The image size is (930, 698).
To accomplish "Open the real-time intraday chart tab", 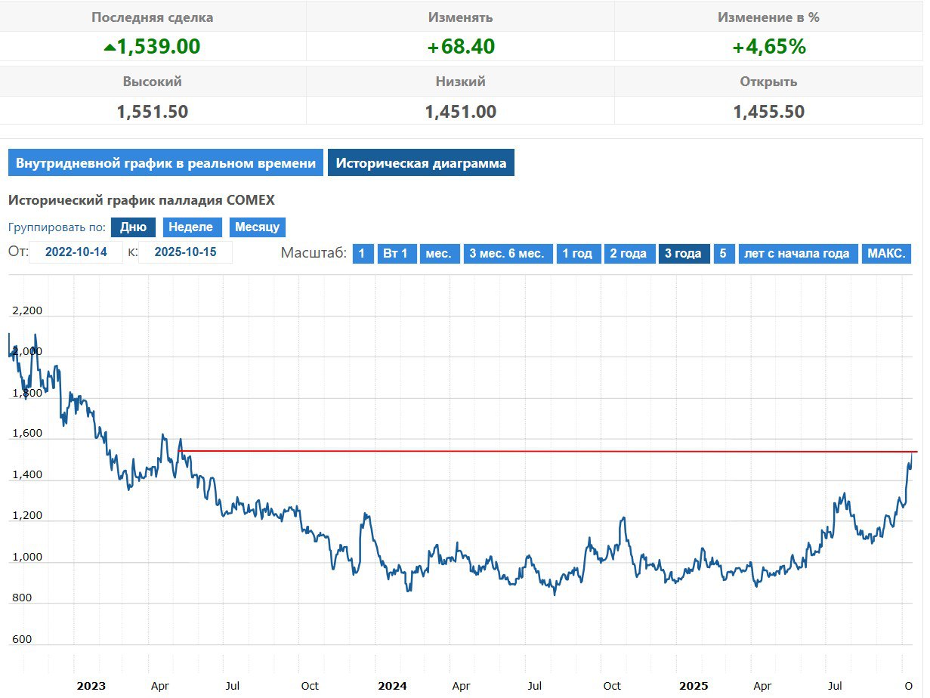I will pos(165,163).
